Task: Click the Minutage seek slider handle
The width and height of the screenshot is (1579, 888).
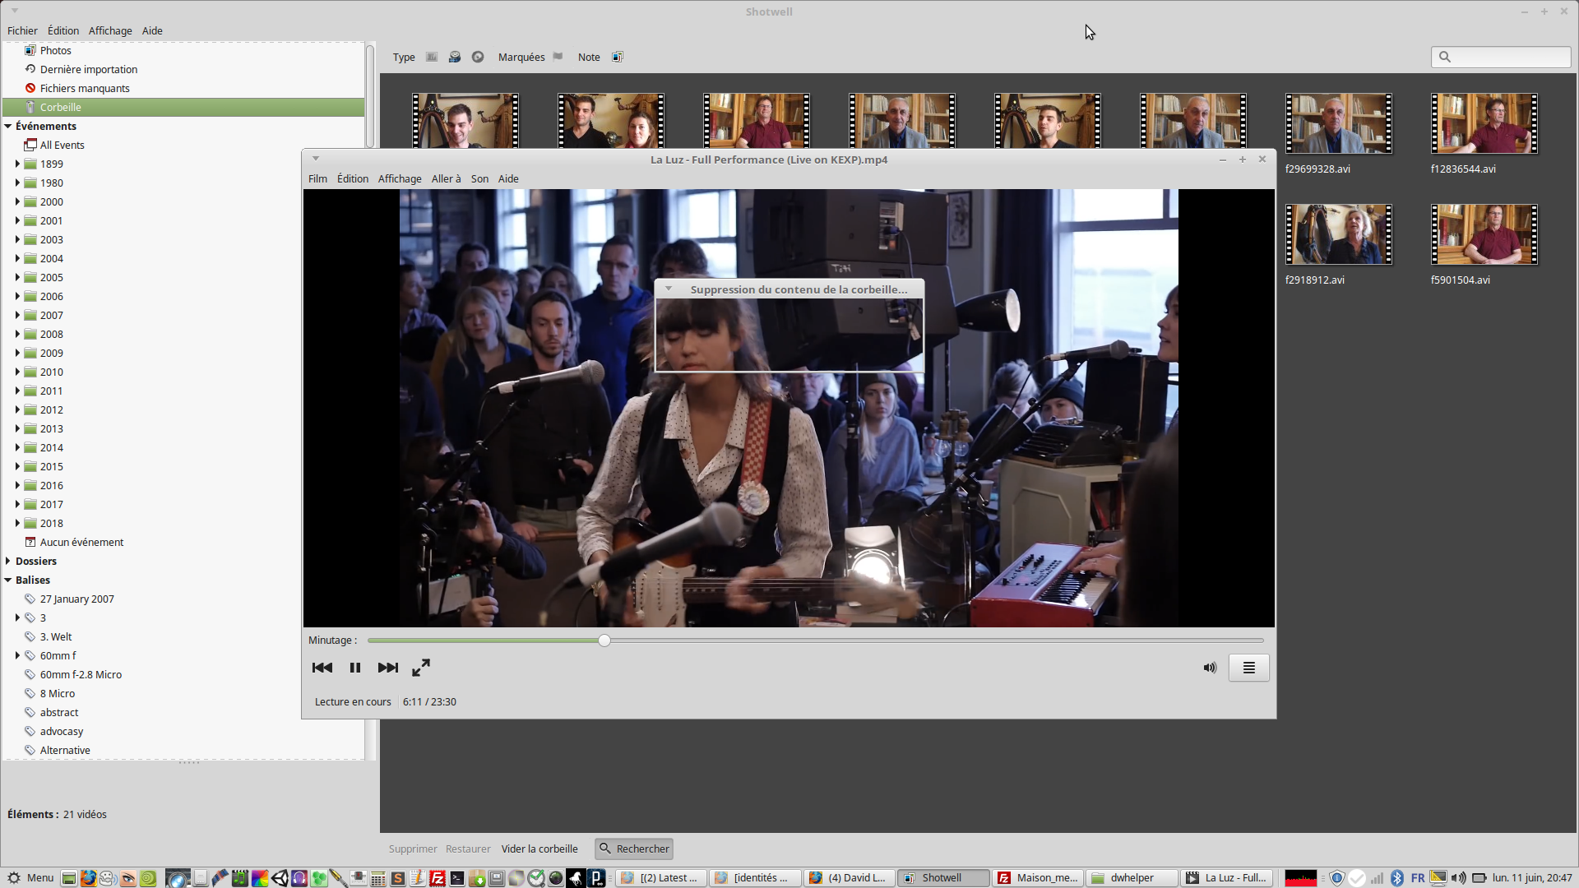Action: tap(604, 641)
